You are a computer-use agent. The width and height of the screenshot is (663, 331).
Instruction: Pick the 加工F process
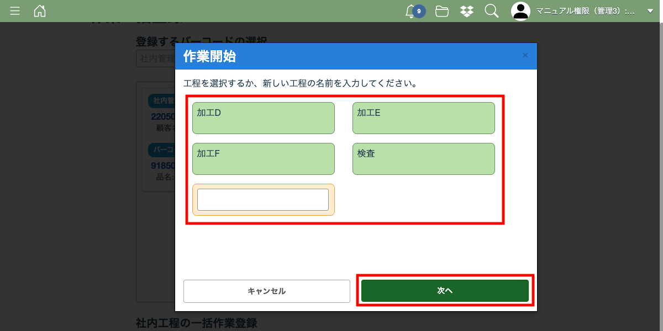coord(263,159)
